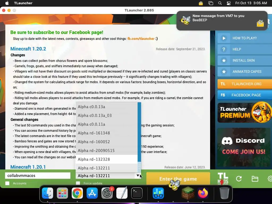Open Stage Manager window icon in menu bar

pyautogui.click(x=211, y=3)
